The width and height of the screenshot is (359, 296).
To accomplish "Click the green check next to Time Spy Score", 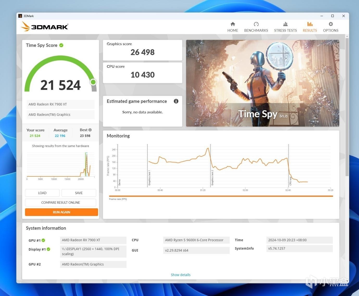I will 61,45.
